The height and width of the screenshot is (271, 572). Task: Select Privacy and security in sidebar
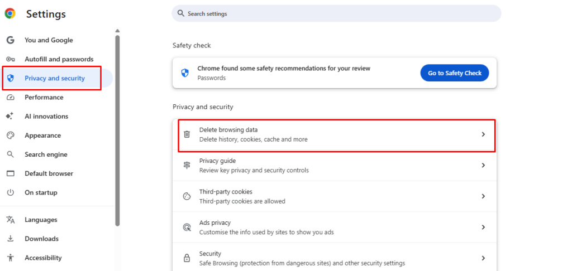tap(54, 79)
